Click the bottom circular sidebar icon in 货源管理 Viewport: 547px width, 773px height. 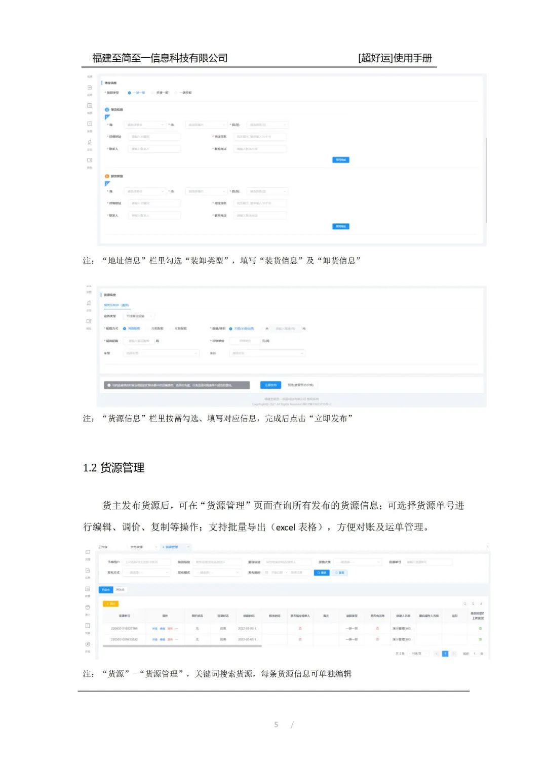pyautogui.click(x=88, y=644)
